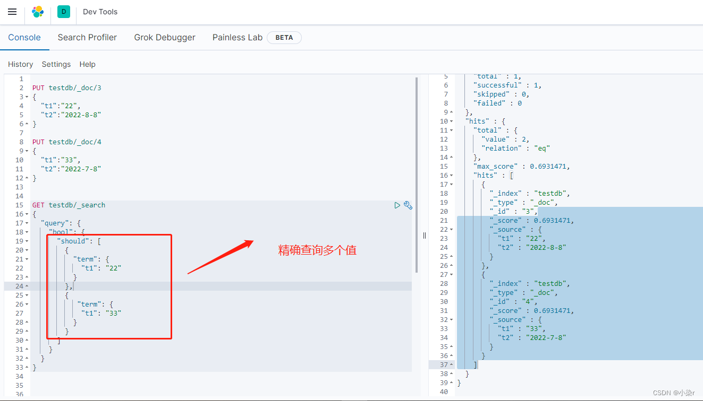Collapse the fold at editor line 9

coord(27,151)
